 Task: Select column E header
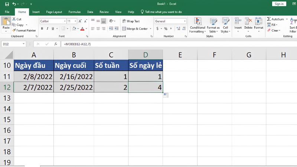[x=180, y=55]
